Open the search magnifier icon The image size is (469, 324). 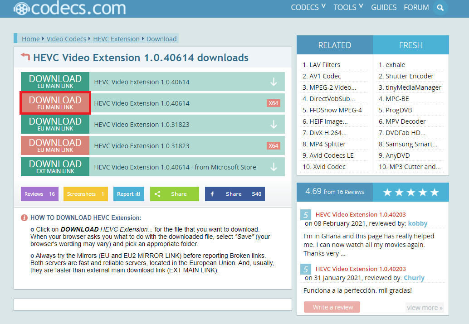click(x=440, y=7)
